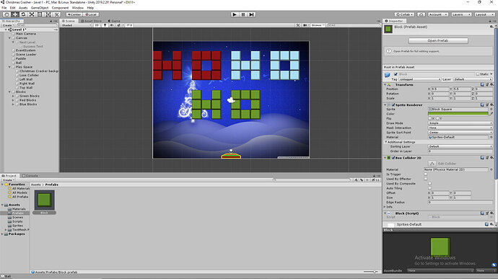Select the combined Transform tool in the toolbar
Screen dimensions: 498x279
point(48,14)
